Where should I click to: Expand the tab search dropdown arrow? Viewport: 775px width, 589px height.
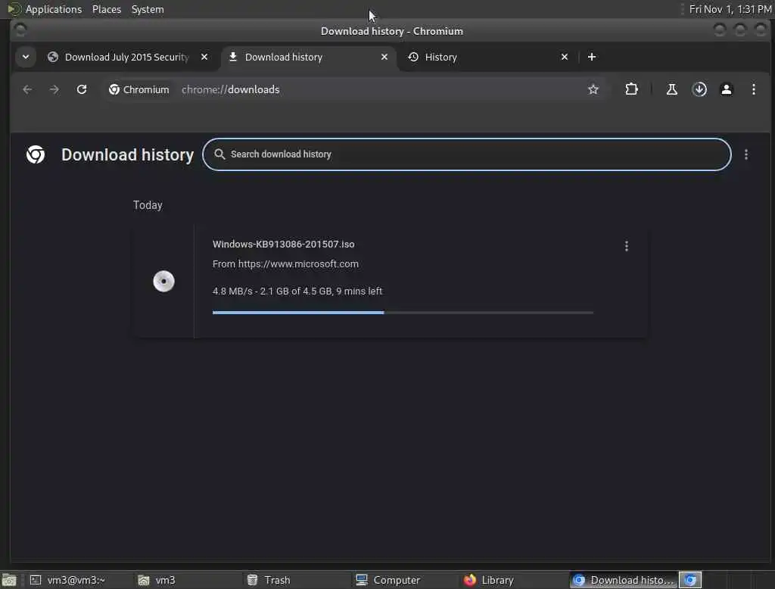(26, 57)
